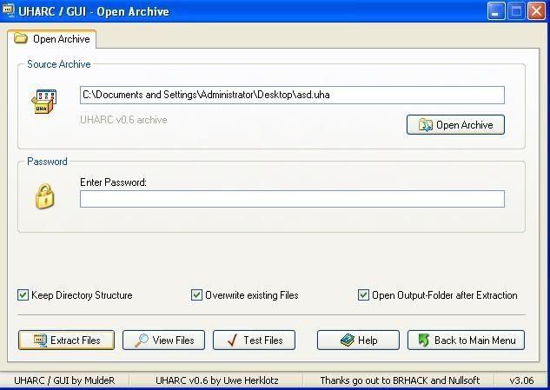This screenshot has height=390, width=550.
Task: Click the View Files button
Action: coord(163,340)
